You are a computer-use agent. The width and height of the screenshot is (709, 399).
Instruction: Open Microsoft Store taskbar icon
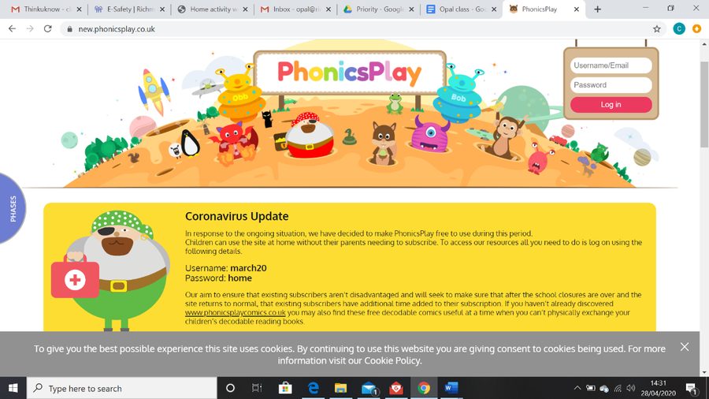click(285, 388)
